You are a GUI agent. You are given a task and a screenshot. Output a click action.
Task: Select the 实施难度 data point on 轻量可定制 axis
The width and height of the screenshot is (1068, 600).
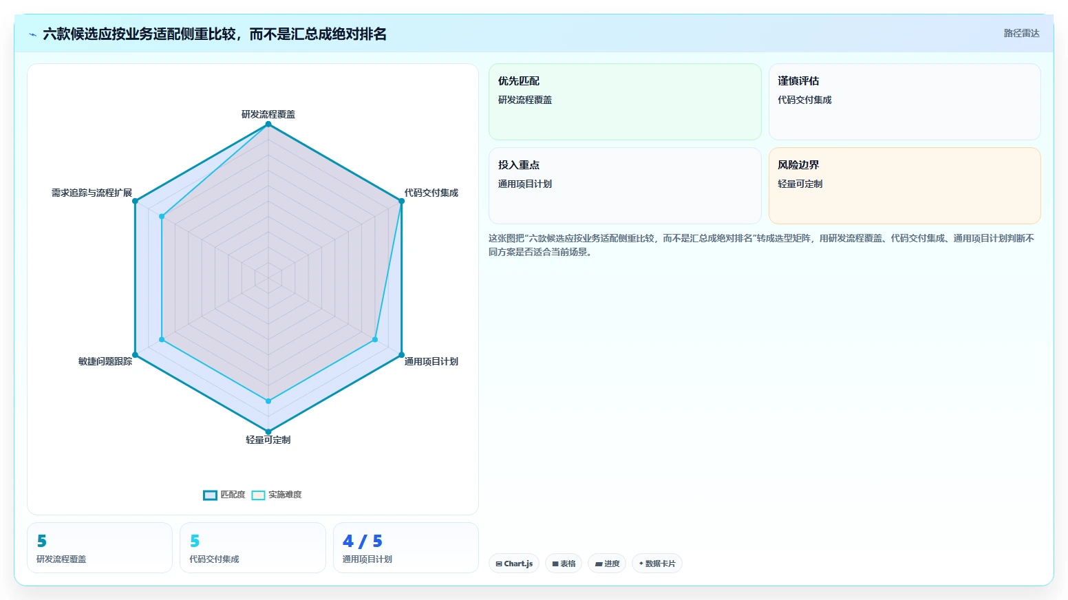click(268, 401)
